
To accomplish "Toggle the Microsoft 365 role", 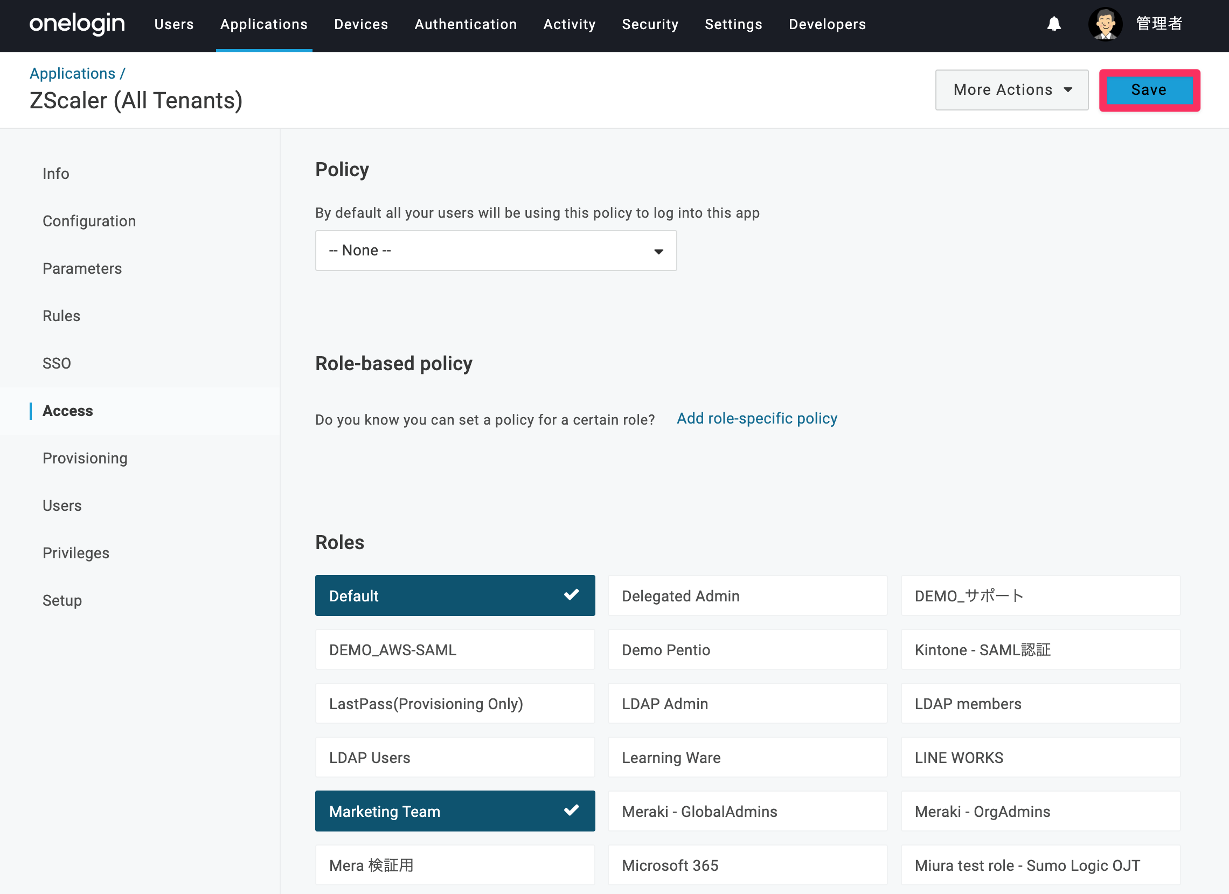I will [748, 865].
